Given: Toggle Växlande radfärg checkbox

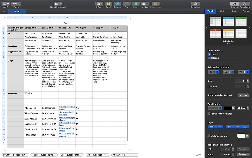Looking at the screenshot, I should (x=209, y=136).
